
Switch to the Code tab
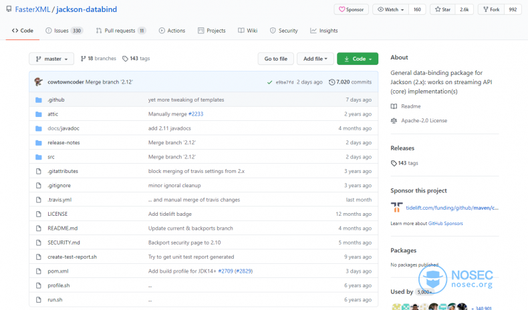coord(23,31)
